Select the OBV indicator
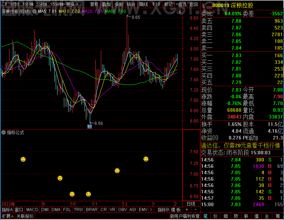This screenshot has width=284, height=220. [x=122, y=210]
